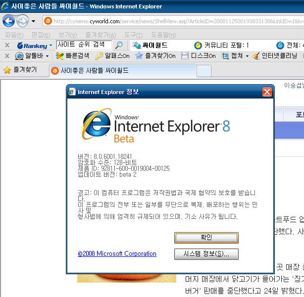Close the Internet Explorer 정보 dialog
This screenshot has width=304, height=297.
click(267, 92)
